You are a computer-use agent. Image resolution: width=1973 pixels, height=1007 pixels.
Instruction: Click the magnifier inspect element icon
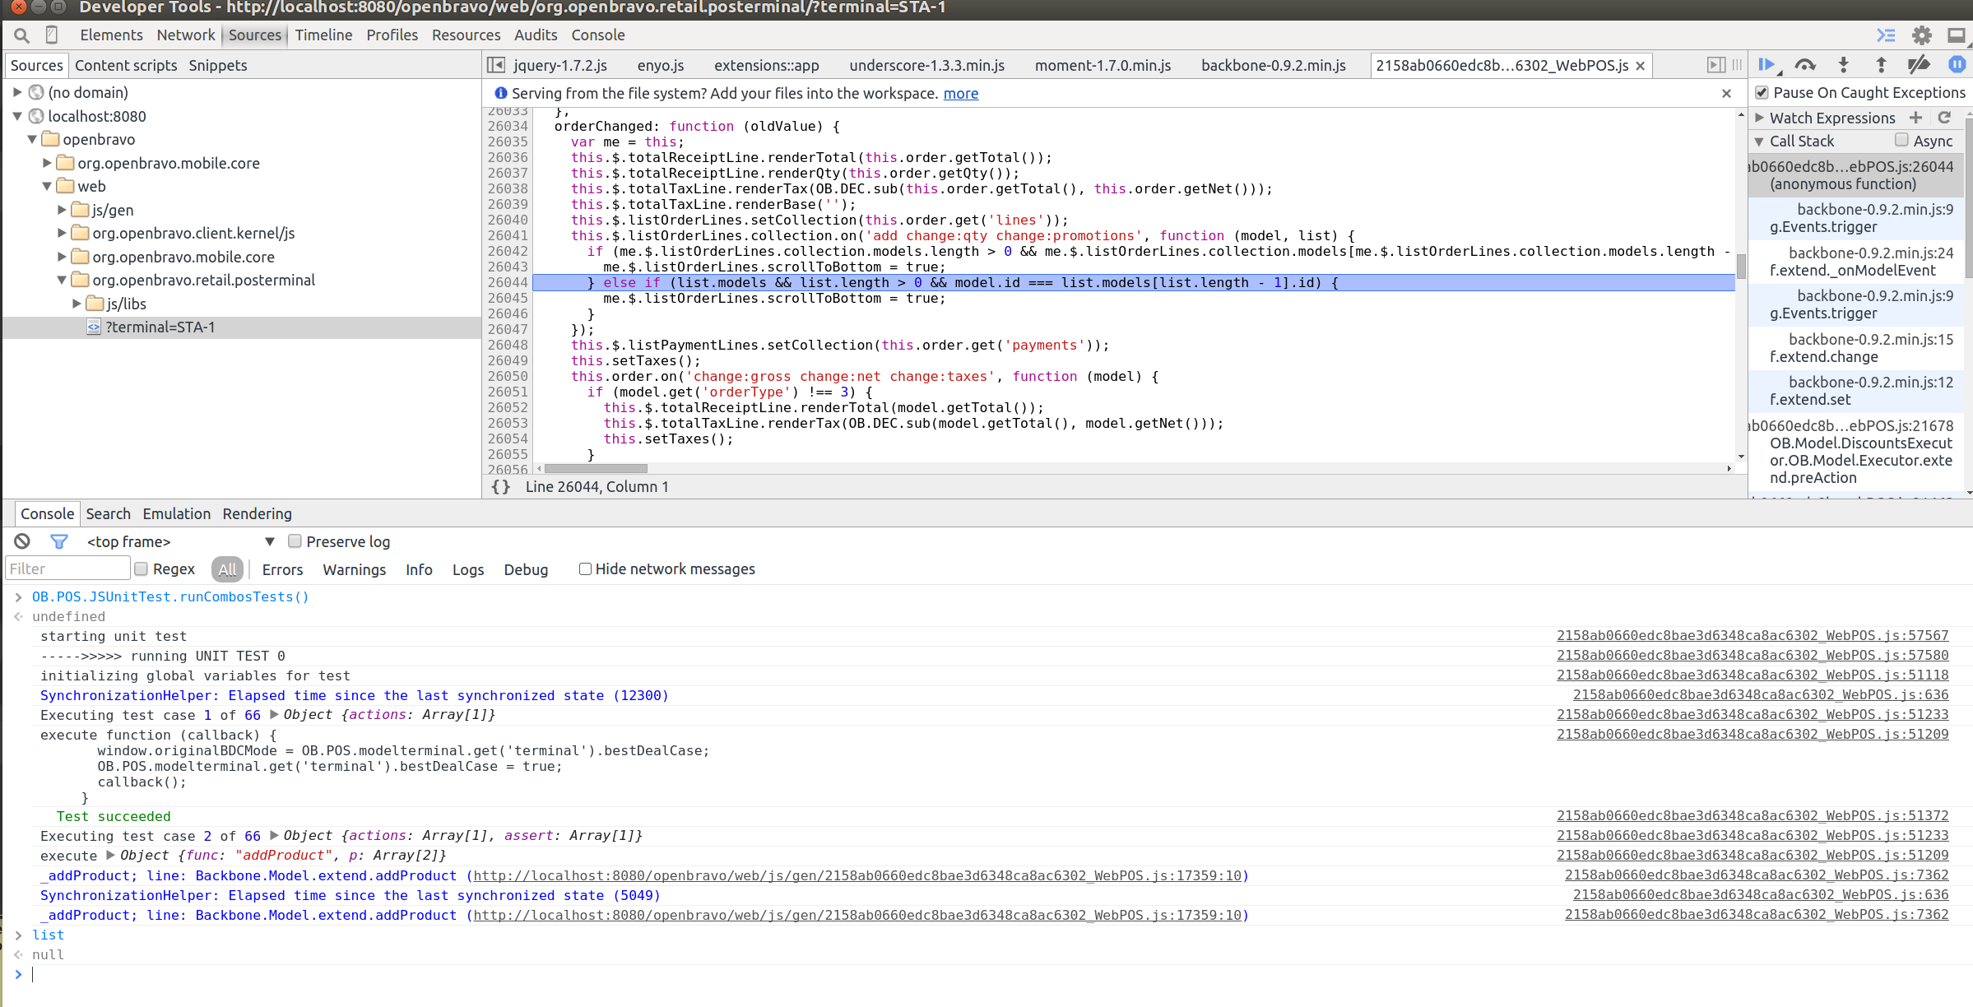[x=21, y=35]
